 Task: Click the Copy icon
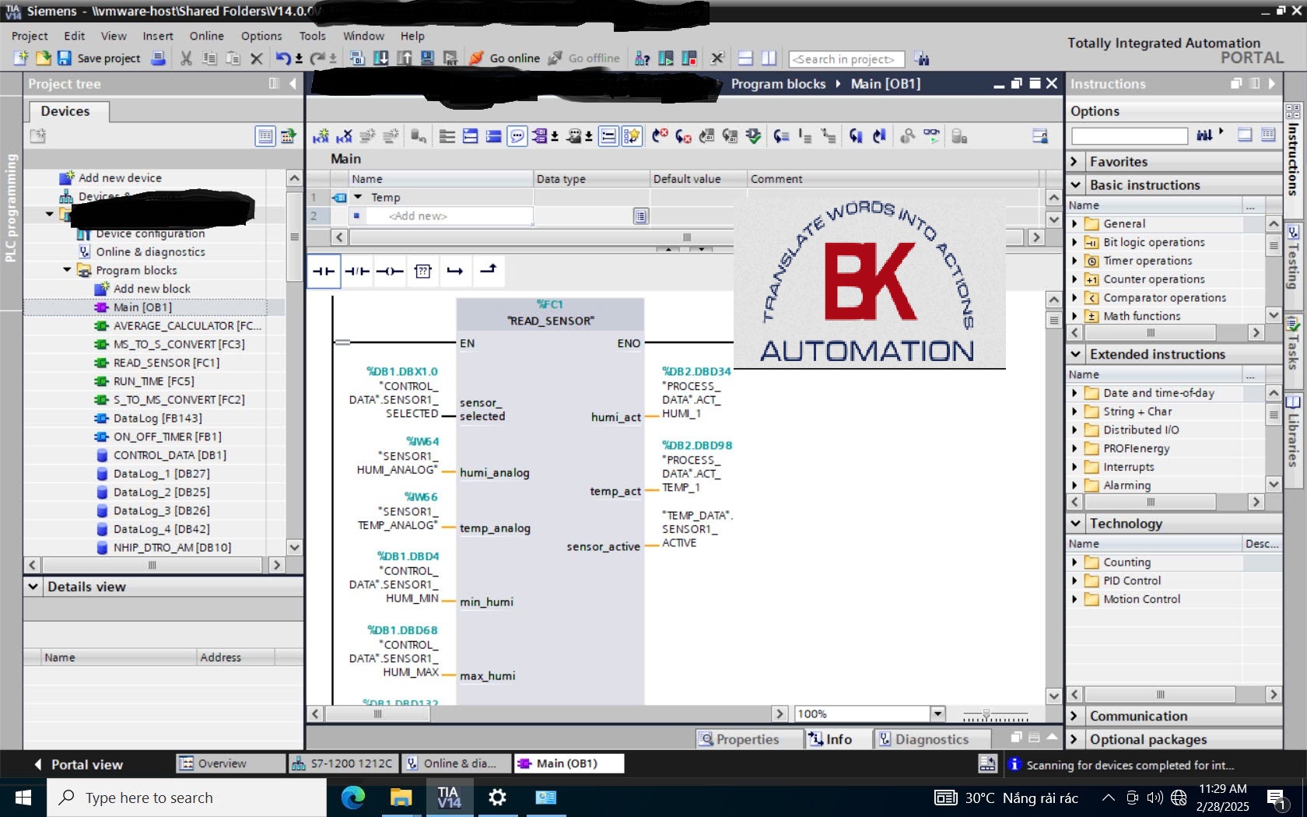(x=209, y=58)
